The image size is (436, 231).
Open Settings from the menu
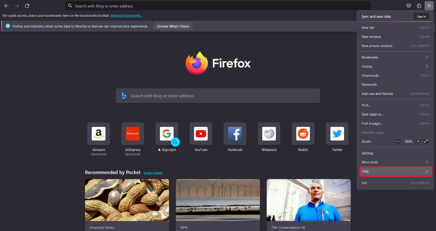395,153
